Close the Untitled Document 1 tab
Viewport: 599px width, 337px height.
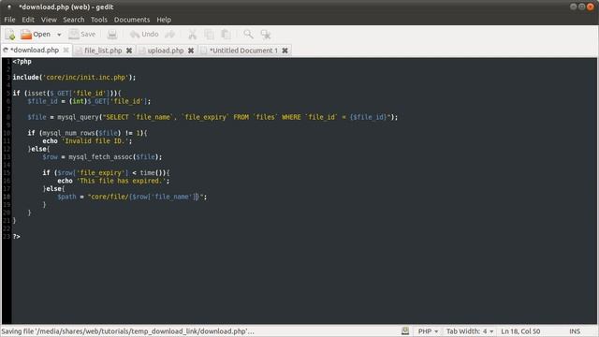click(285, 51)
